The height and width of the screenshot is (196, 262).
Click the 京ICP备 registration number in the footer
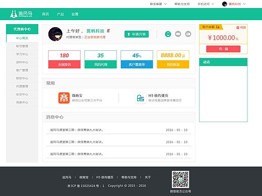[x=86, y=186]
